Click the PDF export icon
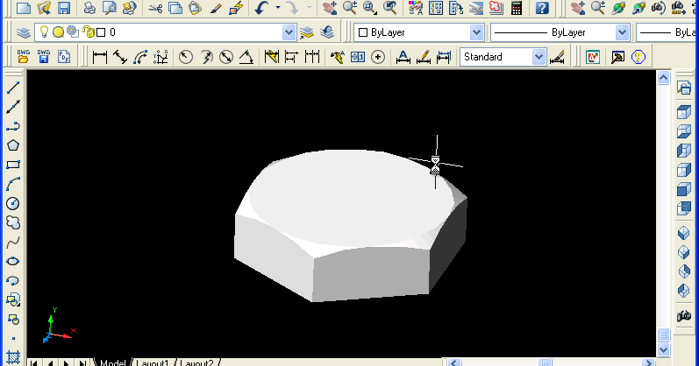 (64, 57)
